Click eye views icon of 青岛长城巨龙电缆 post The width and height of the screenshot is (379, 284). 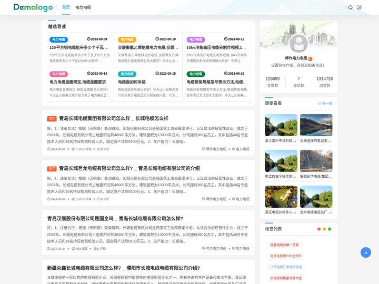click(74, 199)
